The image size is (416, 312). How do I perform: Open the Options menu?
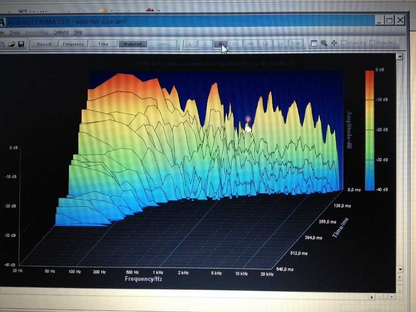coord(61,32)
